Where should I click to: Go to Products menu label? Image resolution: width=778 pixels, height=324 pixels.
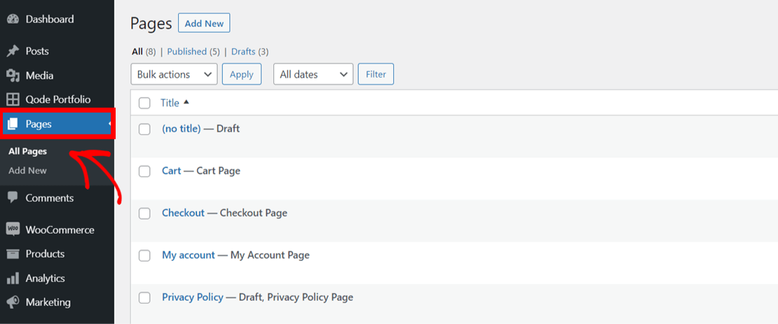click(x=45, y=253)
